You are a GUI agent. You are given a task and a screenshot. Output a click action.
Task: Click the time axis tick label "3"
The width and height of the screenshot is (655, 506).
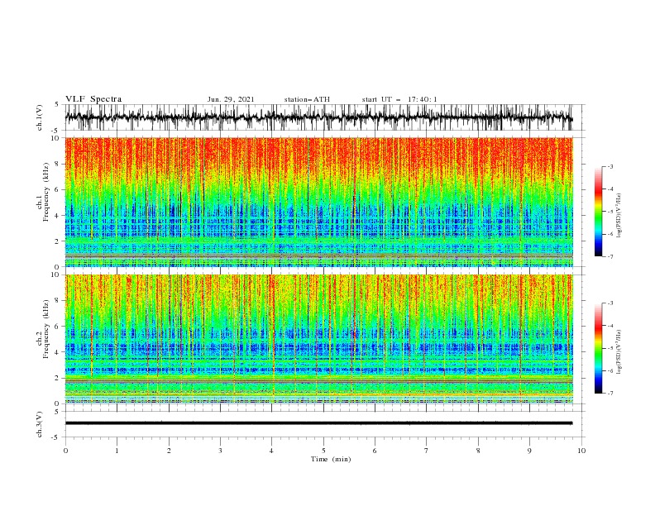pyautogui.click(x=220, y=451)
